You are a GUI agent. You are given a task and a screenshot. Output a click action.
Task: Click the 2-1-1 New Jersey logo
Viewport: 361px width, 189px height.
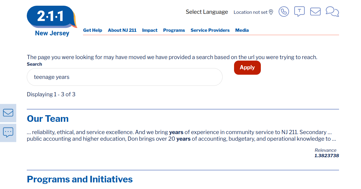pos(52,21)
